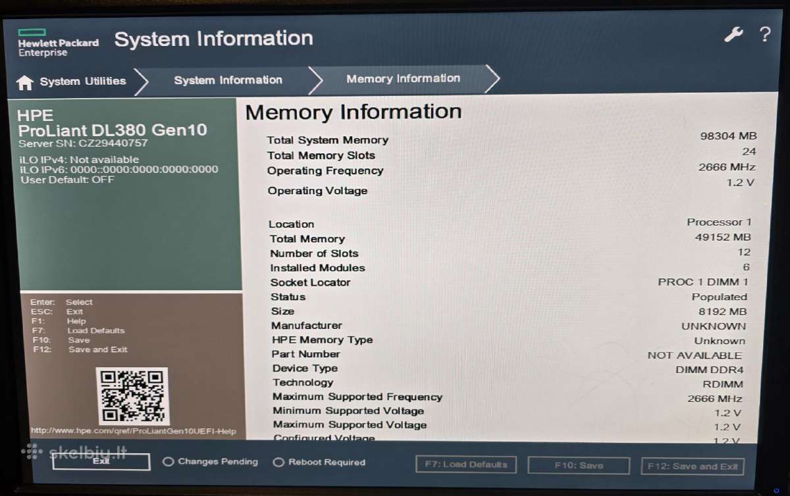
Task: Click the QR code help image
Action: [132, 396]
